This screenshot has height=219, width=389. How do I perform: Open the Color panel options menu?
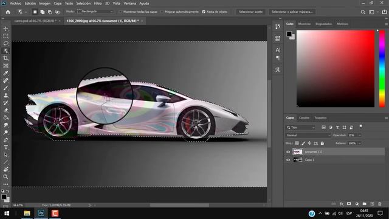(x=386, y=24)
